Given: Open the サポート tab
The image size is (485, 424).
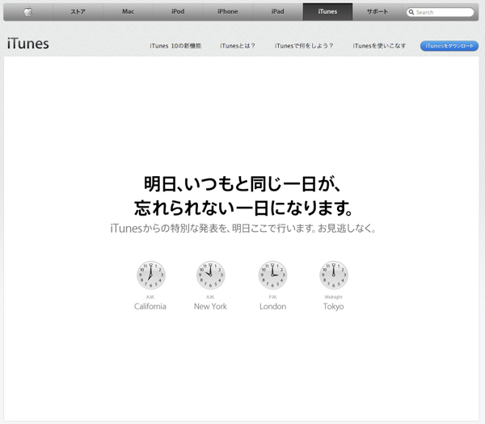Looking at the screenshot, I should pos(377,12).
